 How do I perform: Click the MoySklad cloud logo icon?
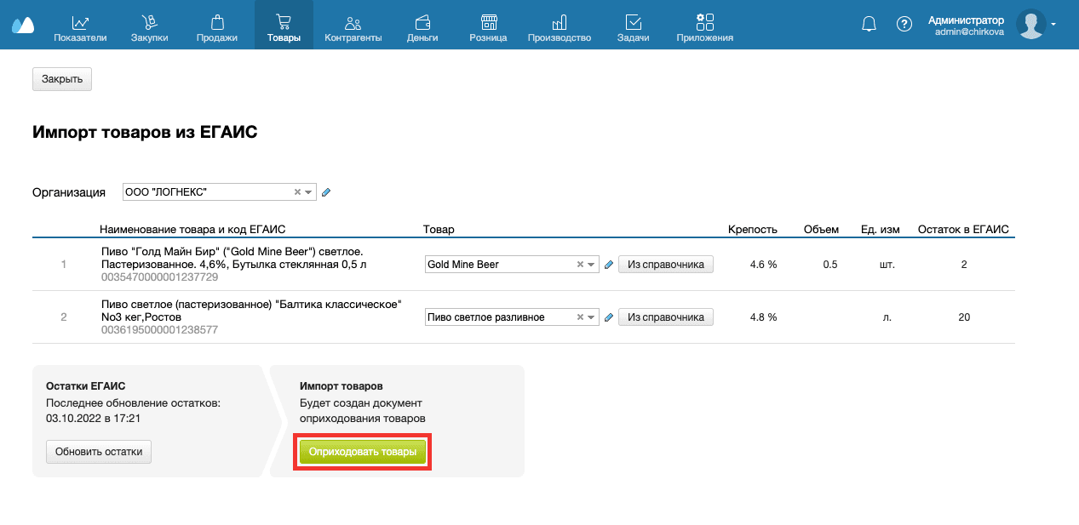coord(23,25)
